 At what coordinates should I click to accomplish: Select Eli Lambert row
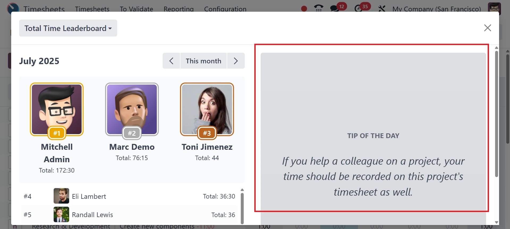[x=129, y=196]
